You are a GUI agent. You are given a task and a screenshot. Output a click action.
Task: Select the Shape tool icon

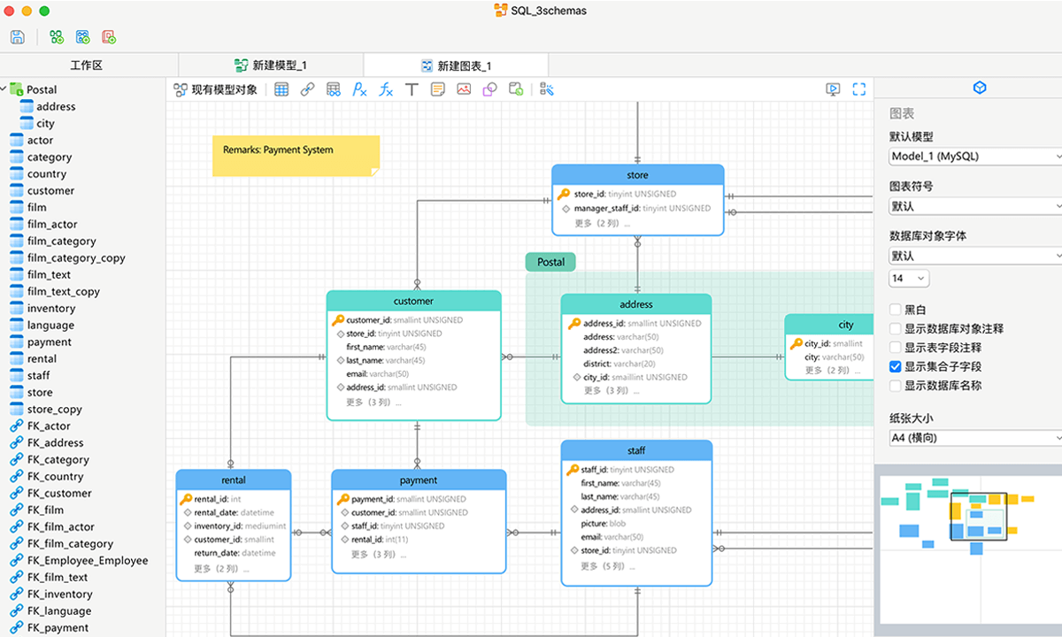click(x=489, y=89)
